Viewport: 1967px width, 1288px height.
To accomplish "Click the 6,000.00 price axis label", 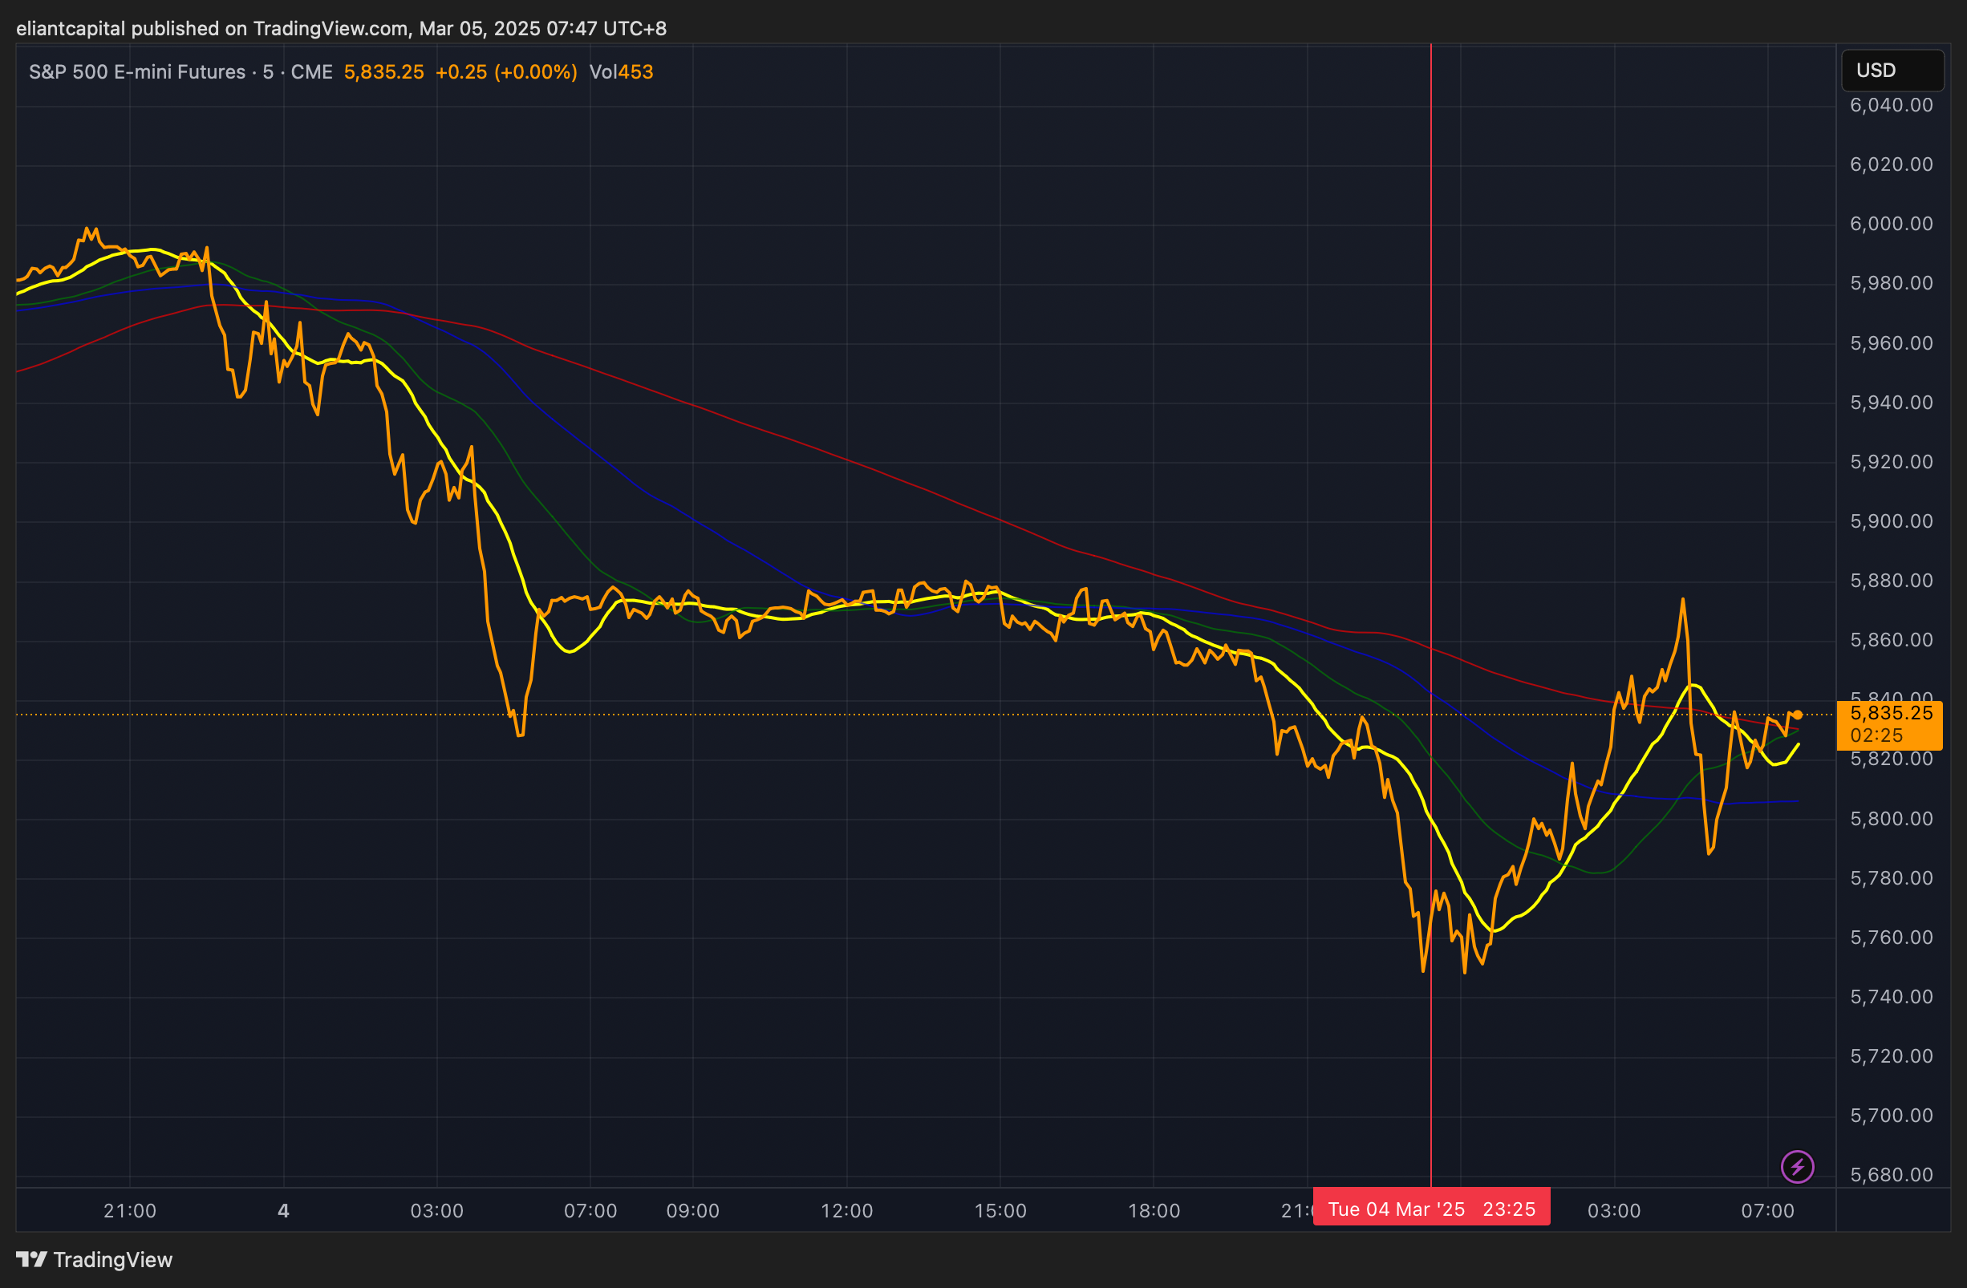I will pos(1891,224).
